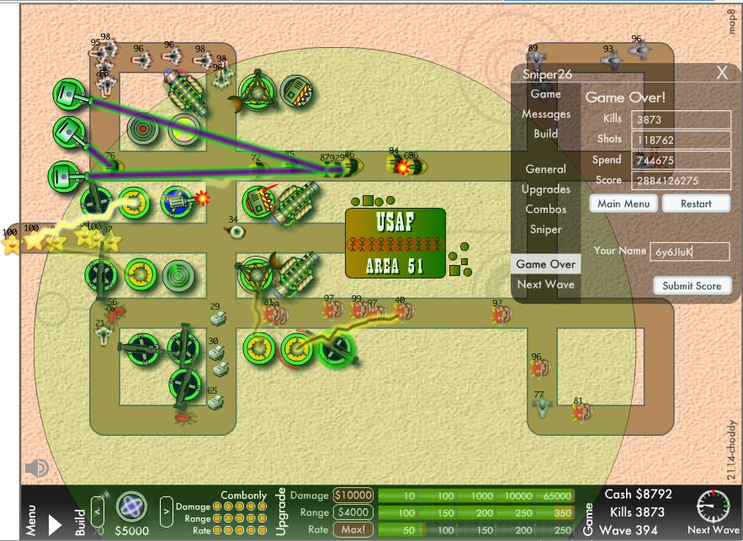Click the Cash $8792 readout

pos(638,494)
